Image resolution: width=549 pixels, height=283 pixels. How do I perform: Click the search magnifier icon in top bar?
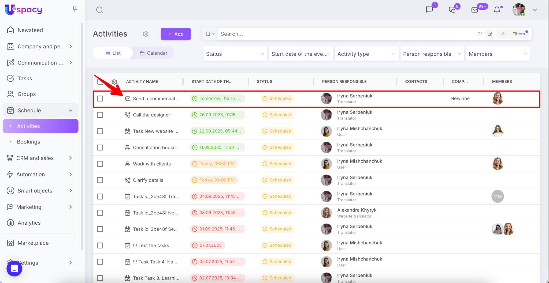point(99,10)
